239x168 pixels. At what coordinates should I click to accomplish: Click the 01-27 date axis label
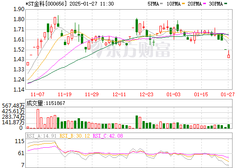[x=228, y=94]
